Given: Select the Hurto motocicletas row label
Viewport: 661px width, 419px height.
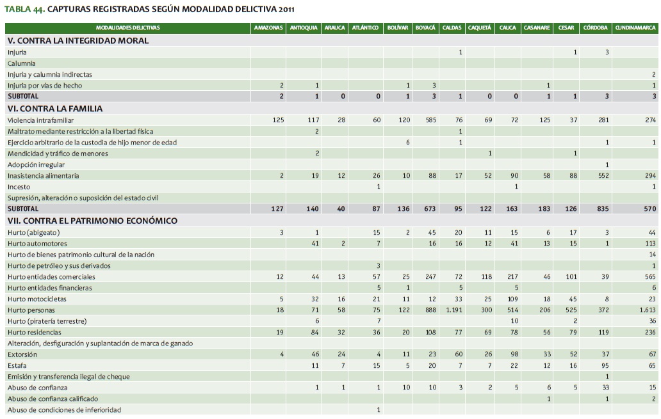Looking at the screenshot, I should coord(37,299).
